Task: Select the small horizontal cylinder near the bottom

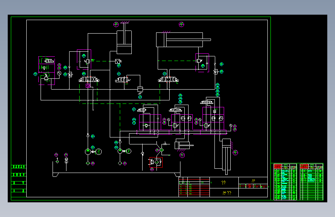Action: [x=184, y=146]
